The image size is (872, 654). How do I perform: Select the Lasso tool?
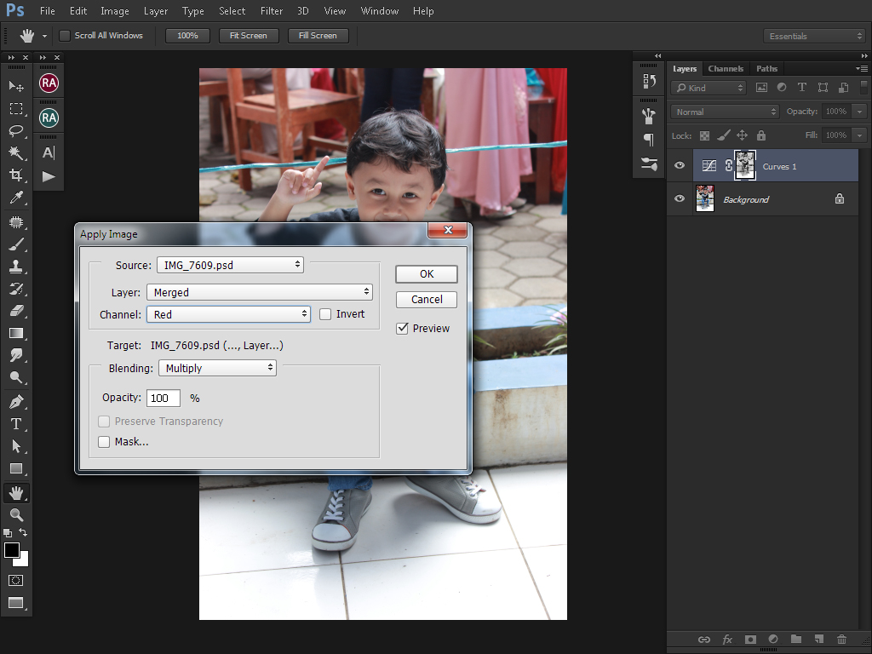point(16,131)
